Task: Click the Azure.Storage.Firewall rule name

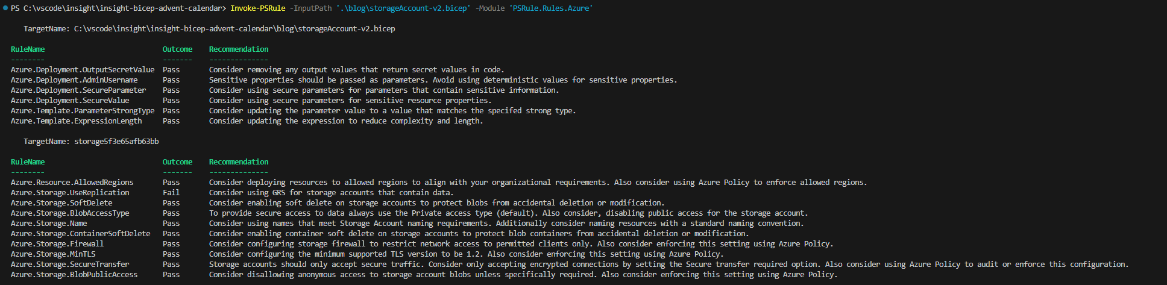Action: pyautogui.click(x=57, y=244)
